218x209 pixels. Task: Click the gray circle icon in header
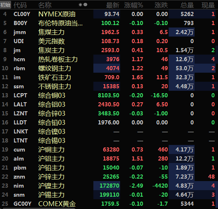(86, 5)
